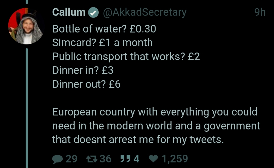Click the 1,259 likes count

click(x=175, y=159)
